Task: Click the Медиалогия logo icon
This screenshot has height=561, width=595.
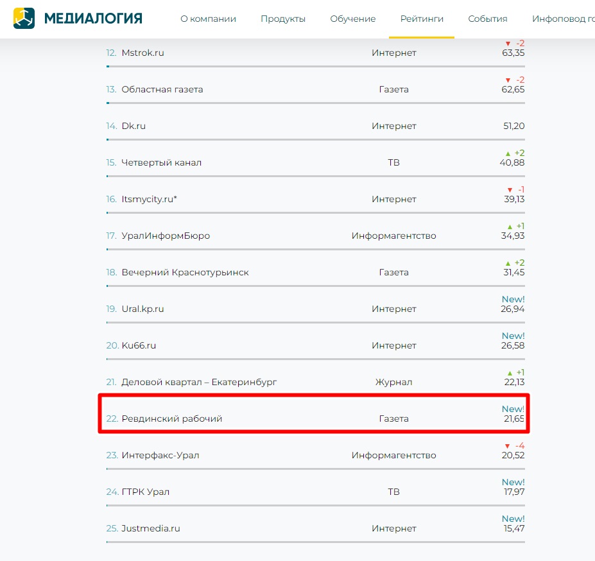Action: [x=24, y=18]
